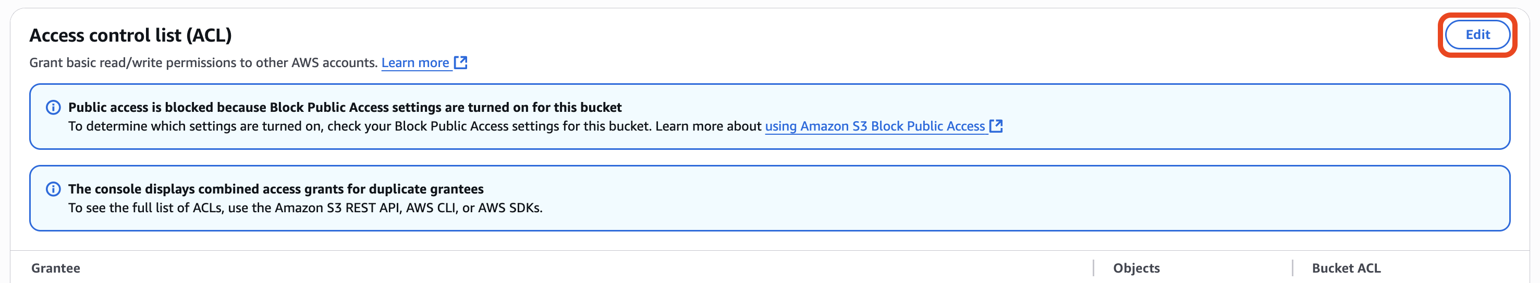Click the Edit button for the ACL

pos(1477,35)
